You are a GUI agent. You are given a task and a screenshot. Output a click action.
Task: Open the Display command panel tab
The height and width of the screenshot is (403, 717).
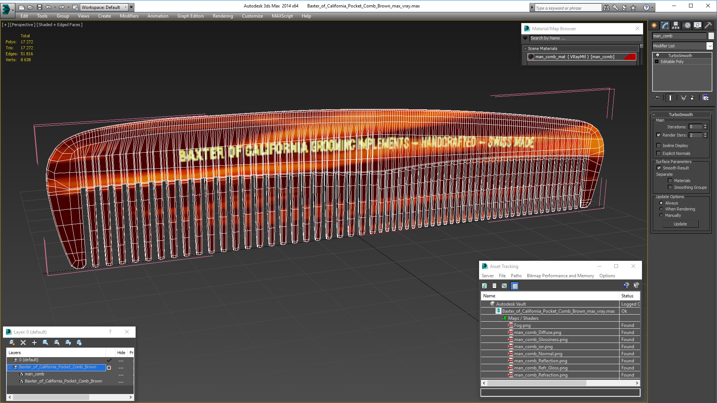pyautogui.click(x=698, y=25)
